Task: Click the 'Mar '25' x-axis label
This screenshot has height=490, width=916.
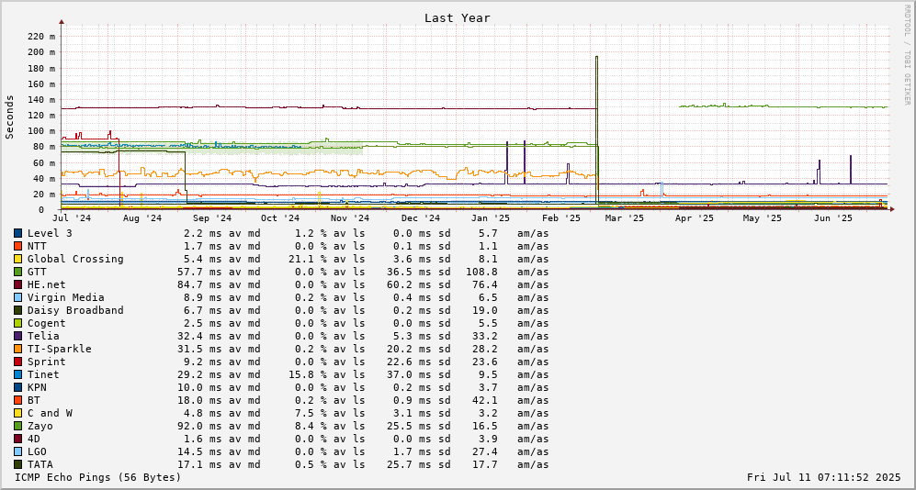Action: (x=624, y=218)
